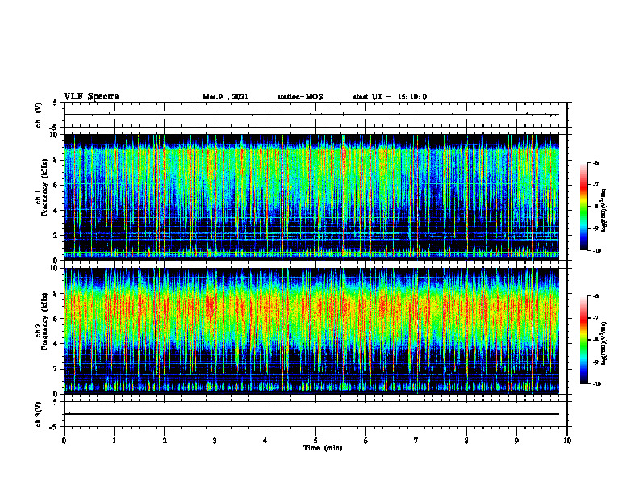The image size is (639, 494).
Task: Click the 'ch.3(V)' axis label
Action: pyautogui.click(x=38, y=415)
